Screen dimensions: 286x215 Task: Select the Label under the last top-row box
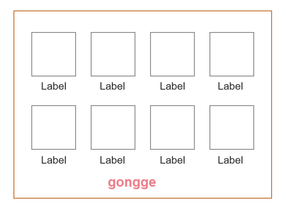pyautogui.click(x=231, y=86)
